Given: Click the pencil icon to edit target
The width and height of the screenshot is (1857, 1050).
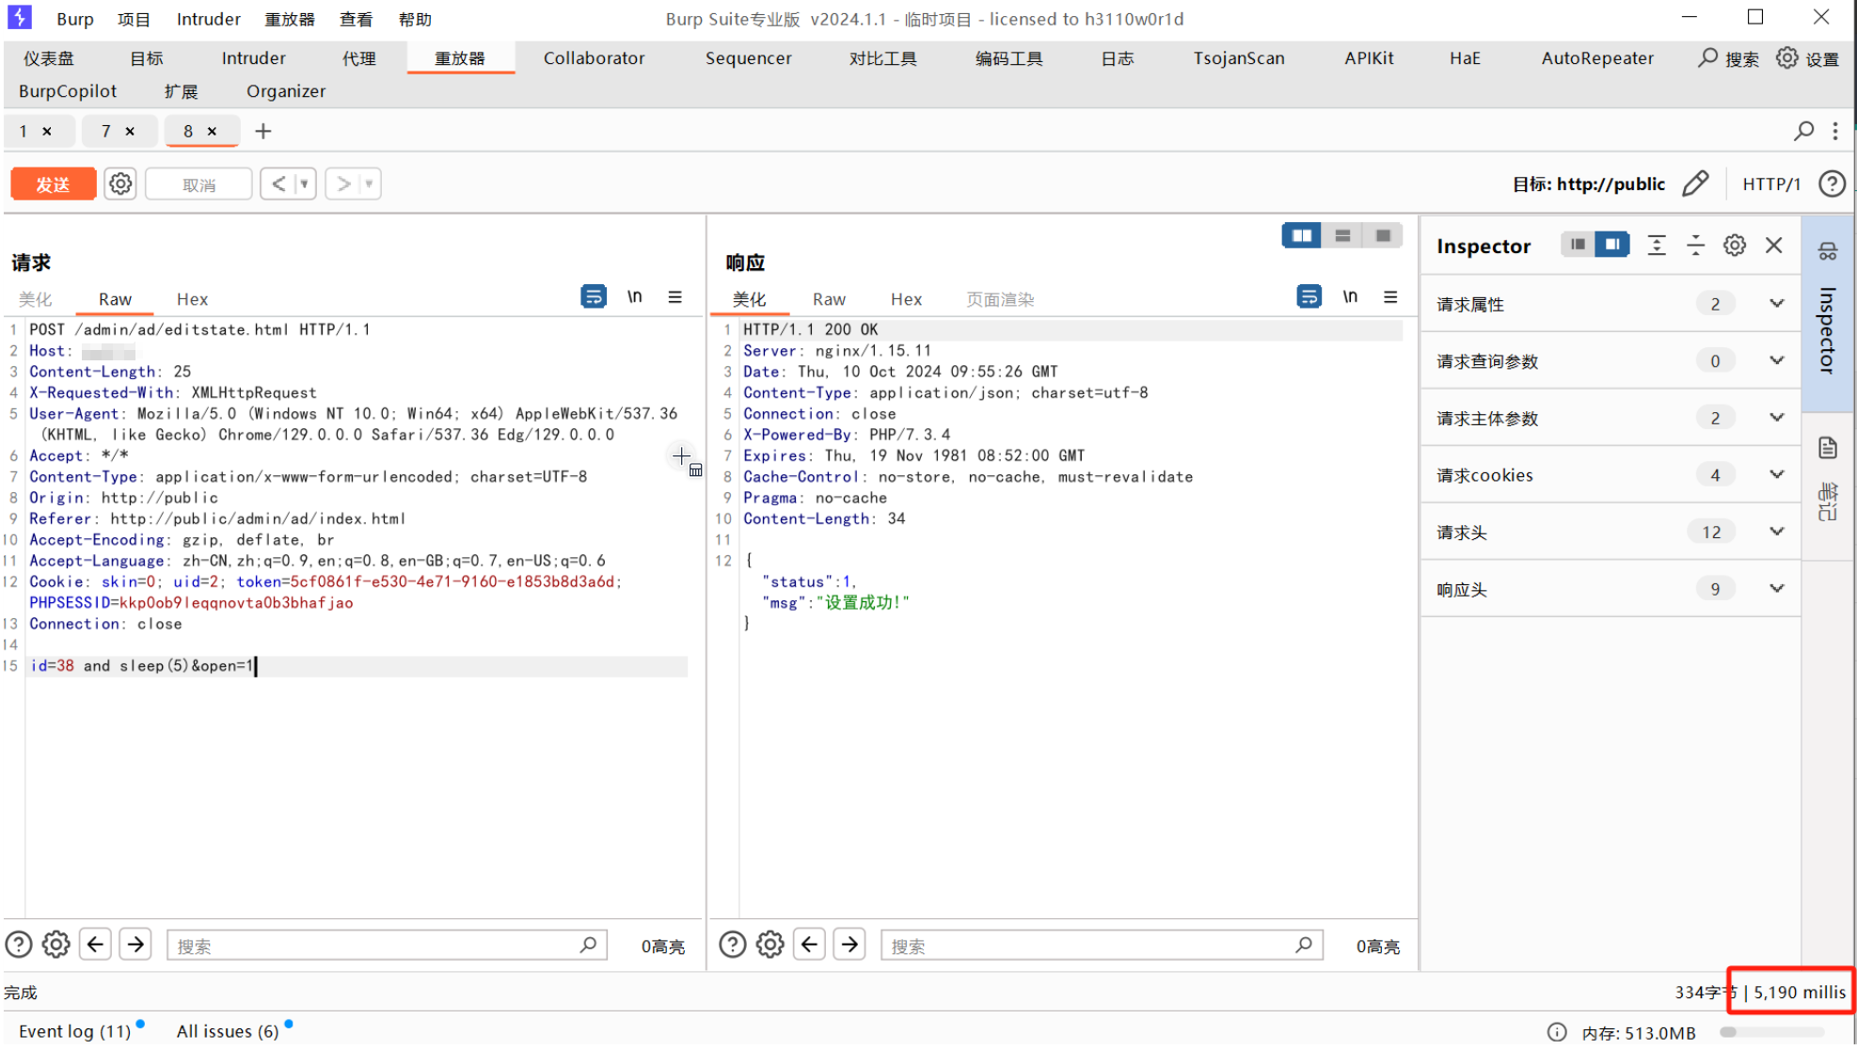Looking at the screenshot, I should click(1695, 183).
